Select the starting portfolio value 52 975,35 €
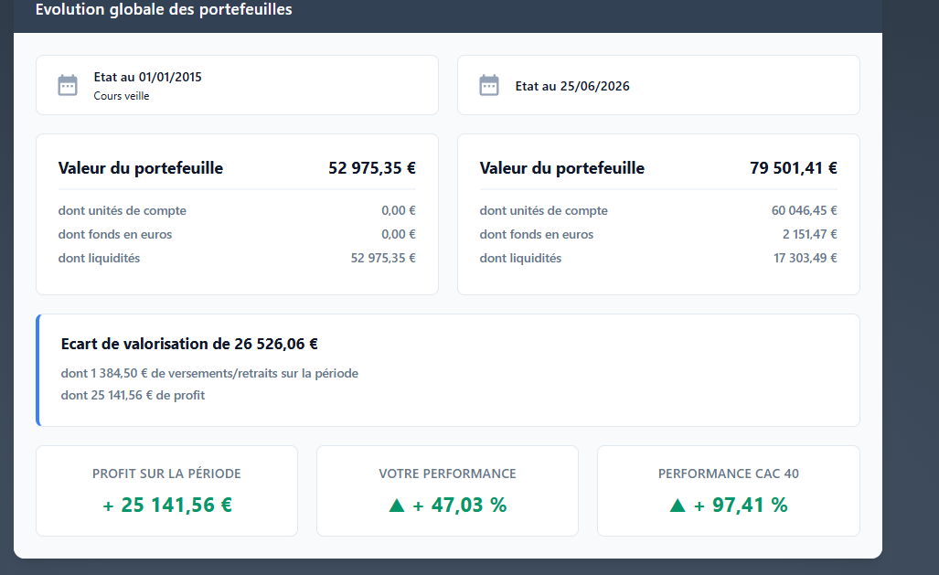The width and height of the screenshot is (939, 575). (372, 168)
